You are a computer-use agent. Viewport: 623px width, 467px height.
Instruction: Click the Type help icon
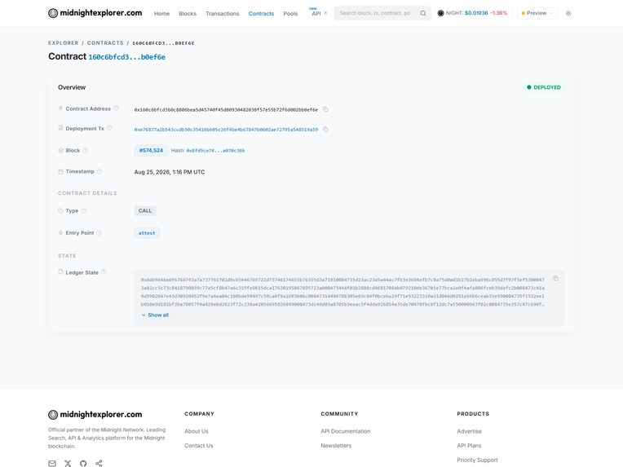click(83, 211)
